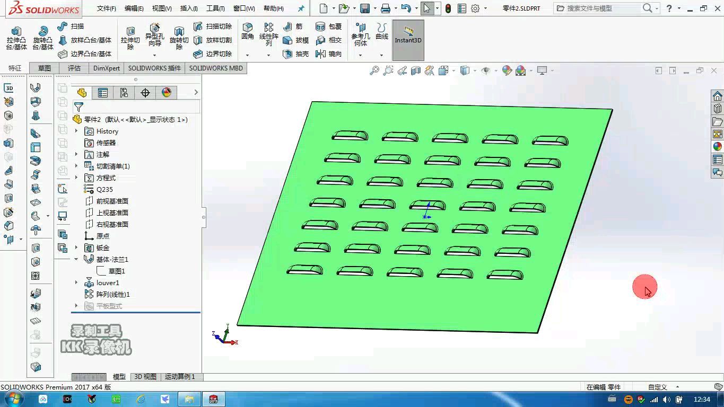Choose the 放样切割 lofted cut tool
This screenshot has width=724, height=407.
click(x=212, y=40)
